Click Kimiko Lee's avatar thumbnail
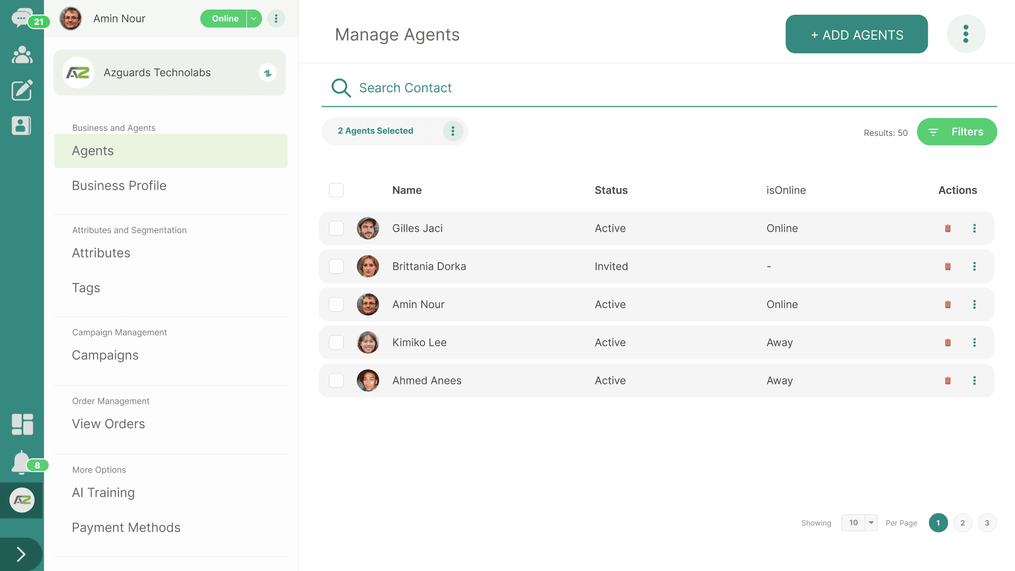1015x571 pixels. coord(368,343)
